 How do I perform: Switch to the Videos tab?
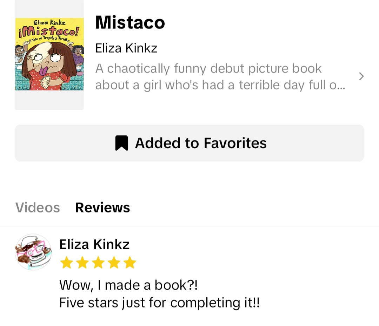point(38,208)
